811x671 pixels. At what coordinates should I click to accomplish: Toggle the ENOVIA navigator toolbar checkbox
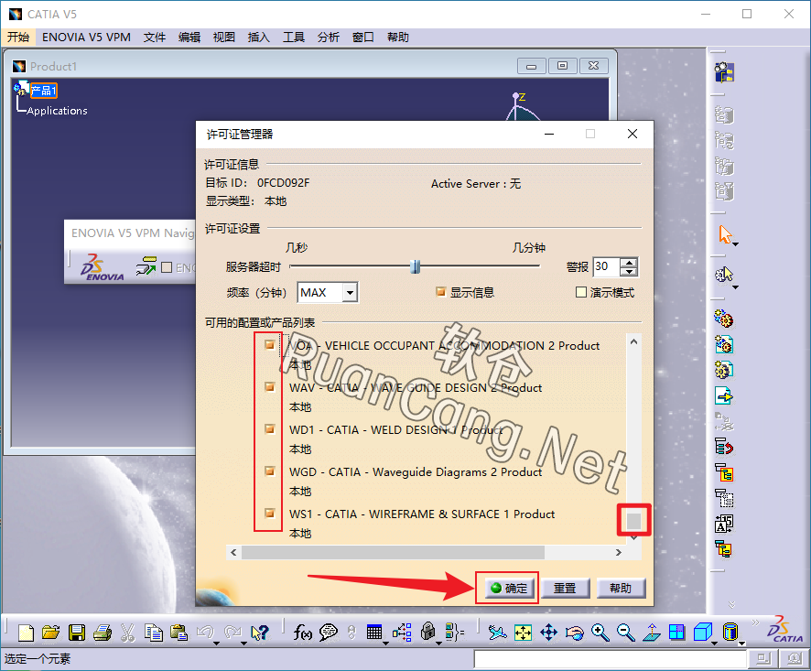[x=167, y=267]
